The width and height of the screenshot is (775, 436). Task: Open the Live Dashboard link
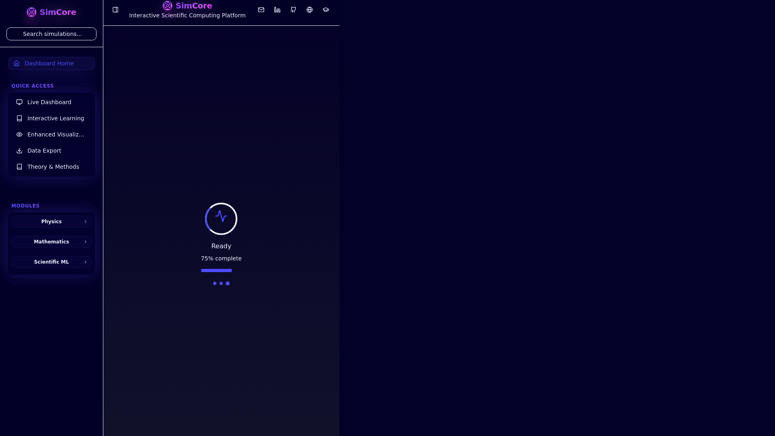(49, 102)
